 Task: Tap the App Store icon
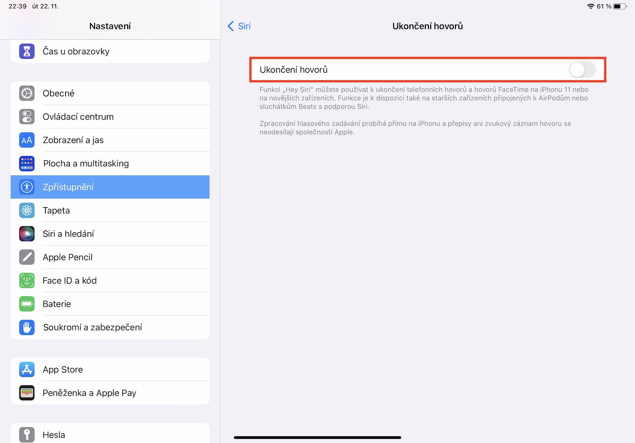[27, 369]
